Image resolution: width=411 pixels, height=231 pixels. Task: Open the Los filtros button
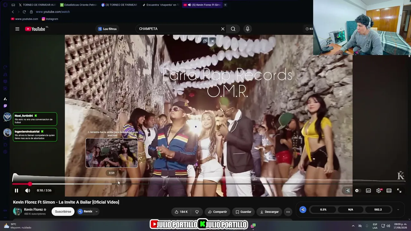(107, 29)
